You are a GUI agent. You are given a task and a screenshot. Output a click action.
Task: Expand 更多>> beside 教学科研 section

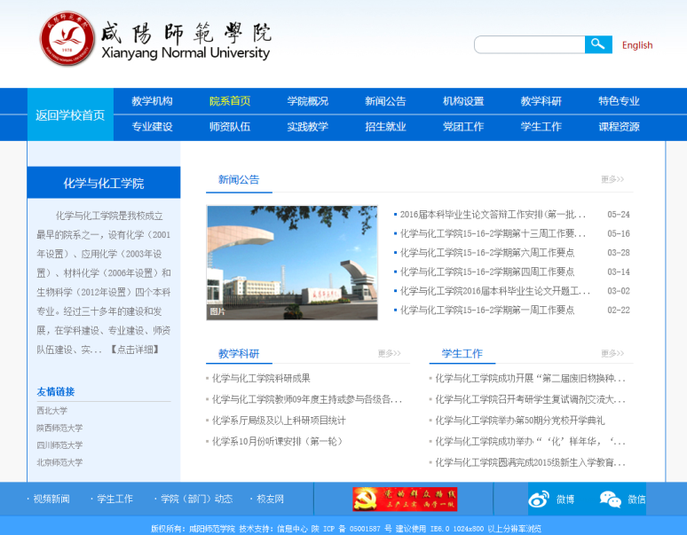point(390,353)
